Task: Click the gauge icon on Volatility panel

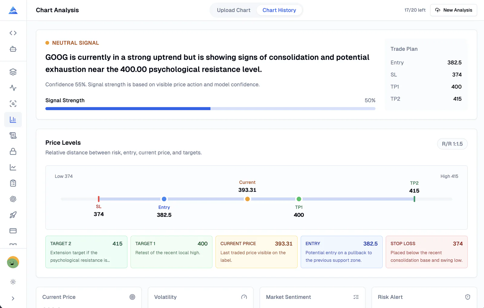Action: (x=244, y=297)
